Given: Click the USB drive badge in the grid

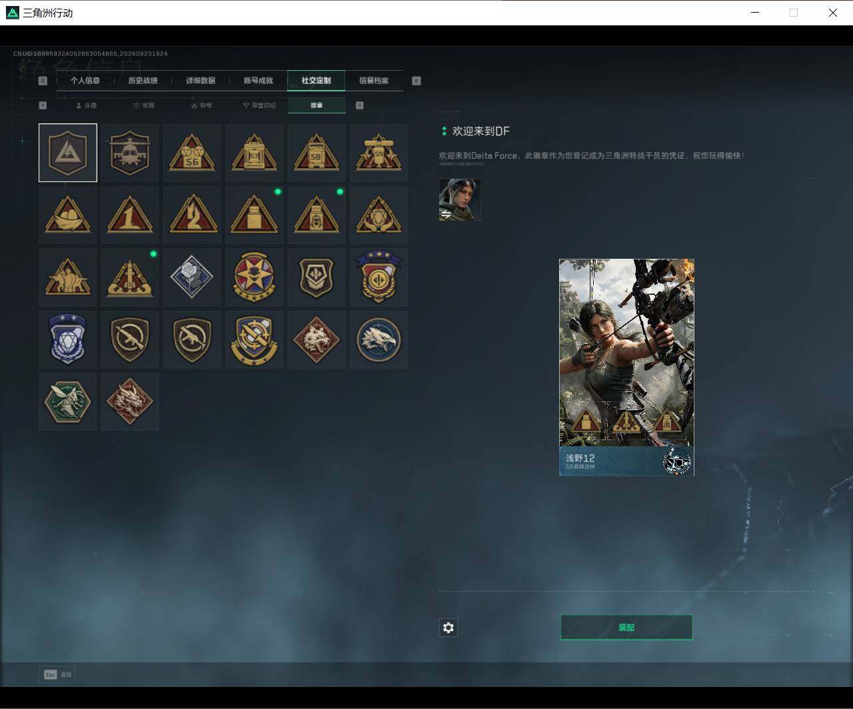Looking at the screenshot, I should pyautogui.click(x=254, y=215).
